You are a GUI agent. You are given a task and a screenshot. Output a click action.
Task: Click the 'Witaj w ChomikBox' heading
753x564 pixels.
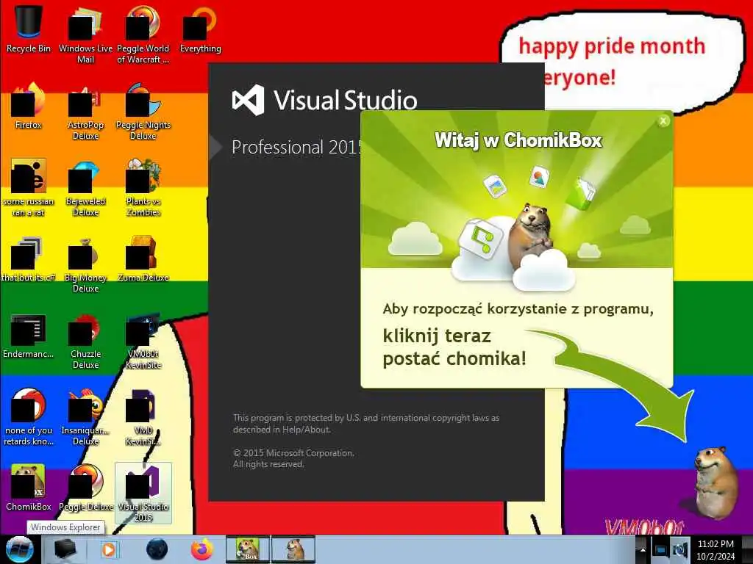518,140
